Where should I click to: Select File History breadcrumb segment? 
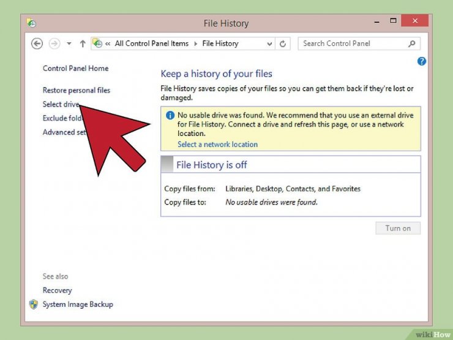pos(220,43)
